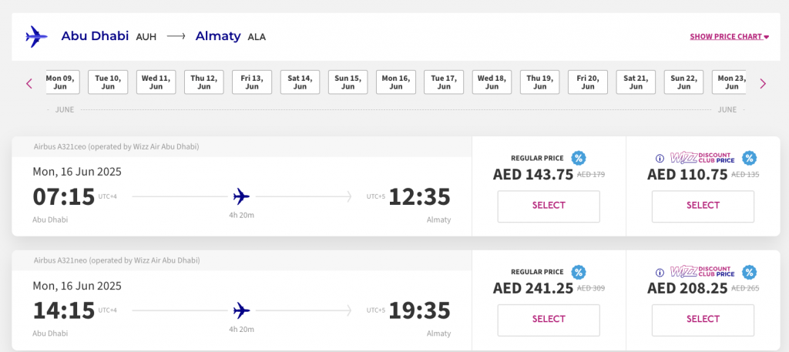Click the next dates right arrow

tap(763, 83)
